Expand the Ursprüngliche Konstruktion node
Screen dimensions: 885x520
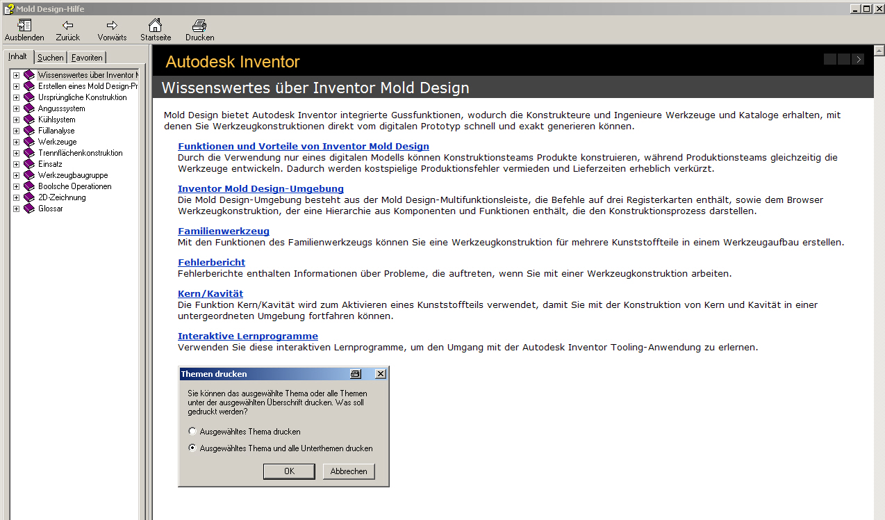16,97
